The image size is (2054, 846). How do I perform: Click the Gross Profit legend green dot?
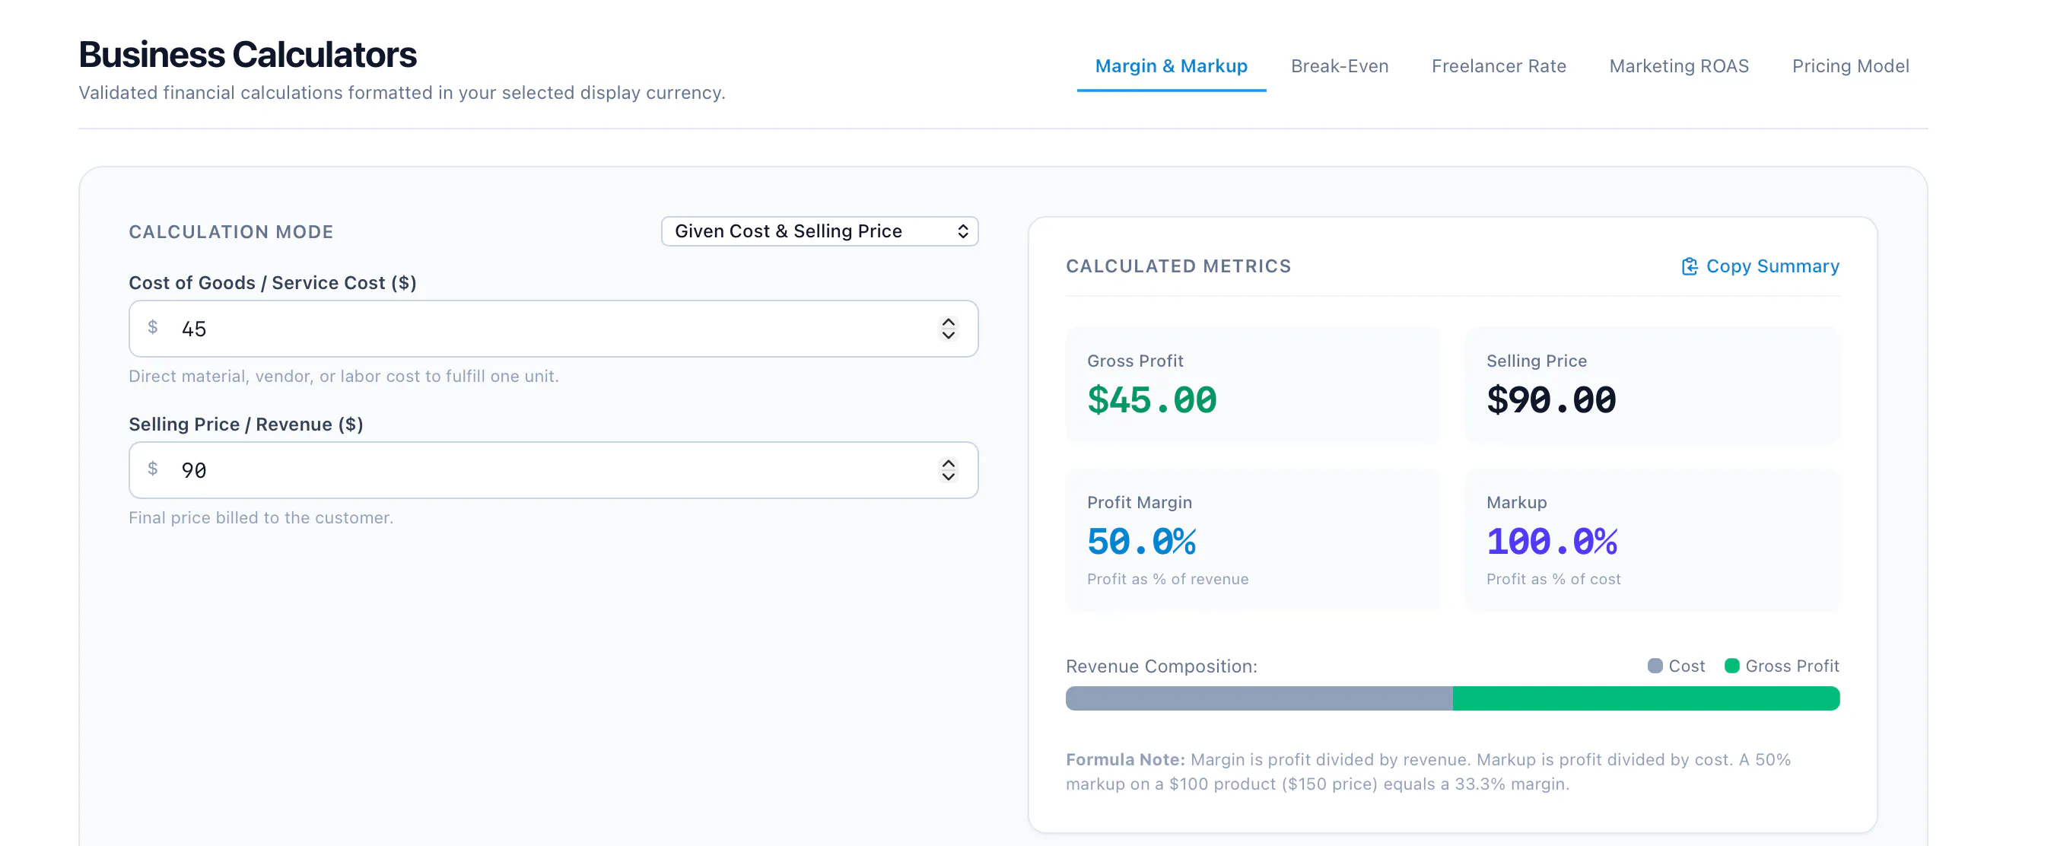tap(1731, 666)
